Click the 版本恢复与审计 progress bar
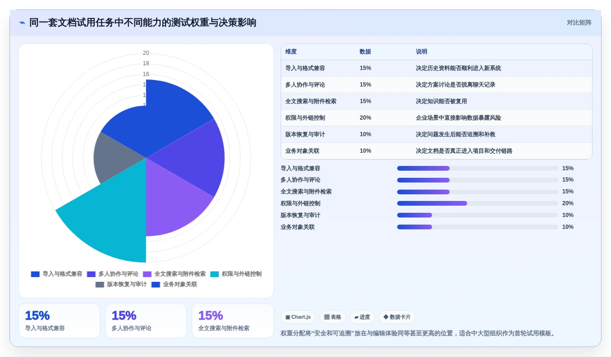The width and height of the screenshot is (611, 357). (478, 215)
